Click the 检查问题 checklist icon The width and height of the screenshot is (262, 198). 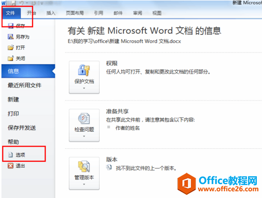tap(84, 119)
